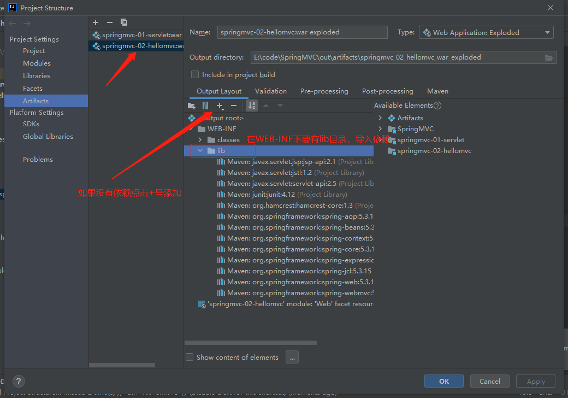Move selected element down

280,106
